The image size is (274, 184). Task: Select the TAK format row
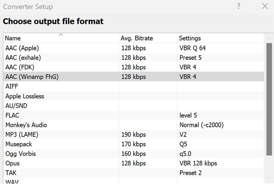[134, 173]
